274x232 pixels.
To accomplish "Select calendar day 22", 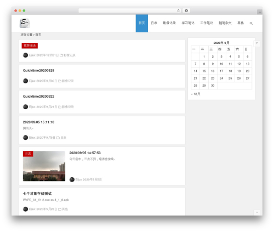I will [204, 78].
